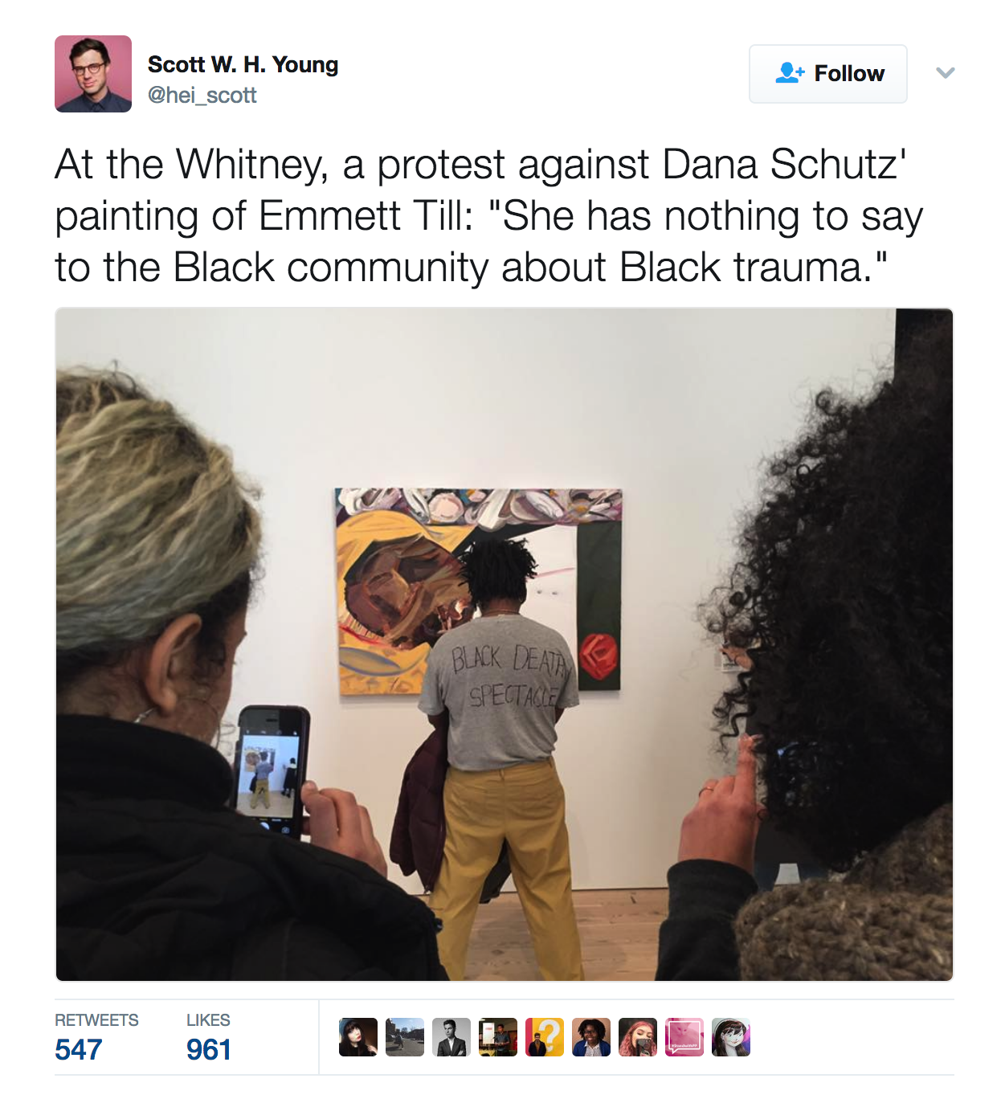Viewport: 1001px width, 1099px height.
Task: Open the yellow question mark avatar
Action: pos(545,1037)
